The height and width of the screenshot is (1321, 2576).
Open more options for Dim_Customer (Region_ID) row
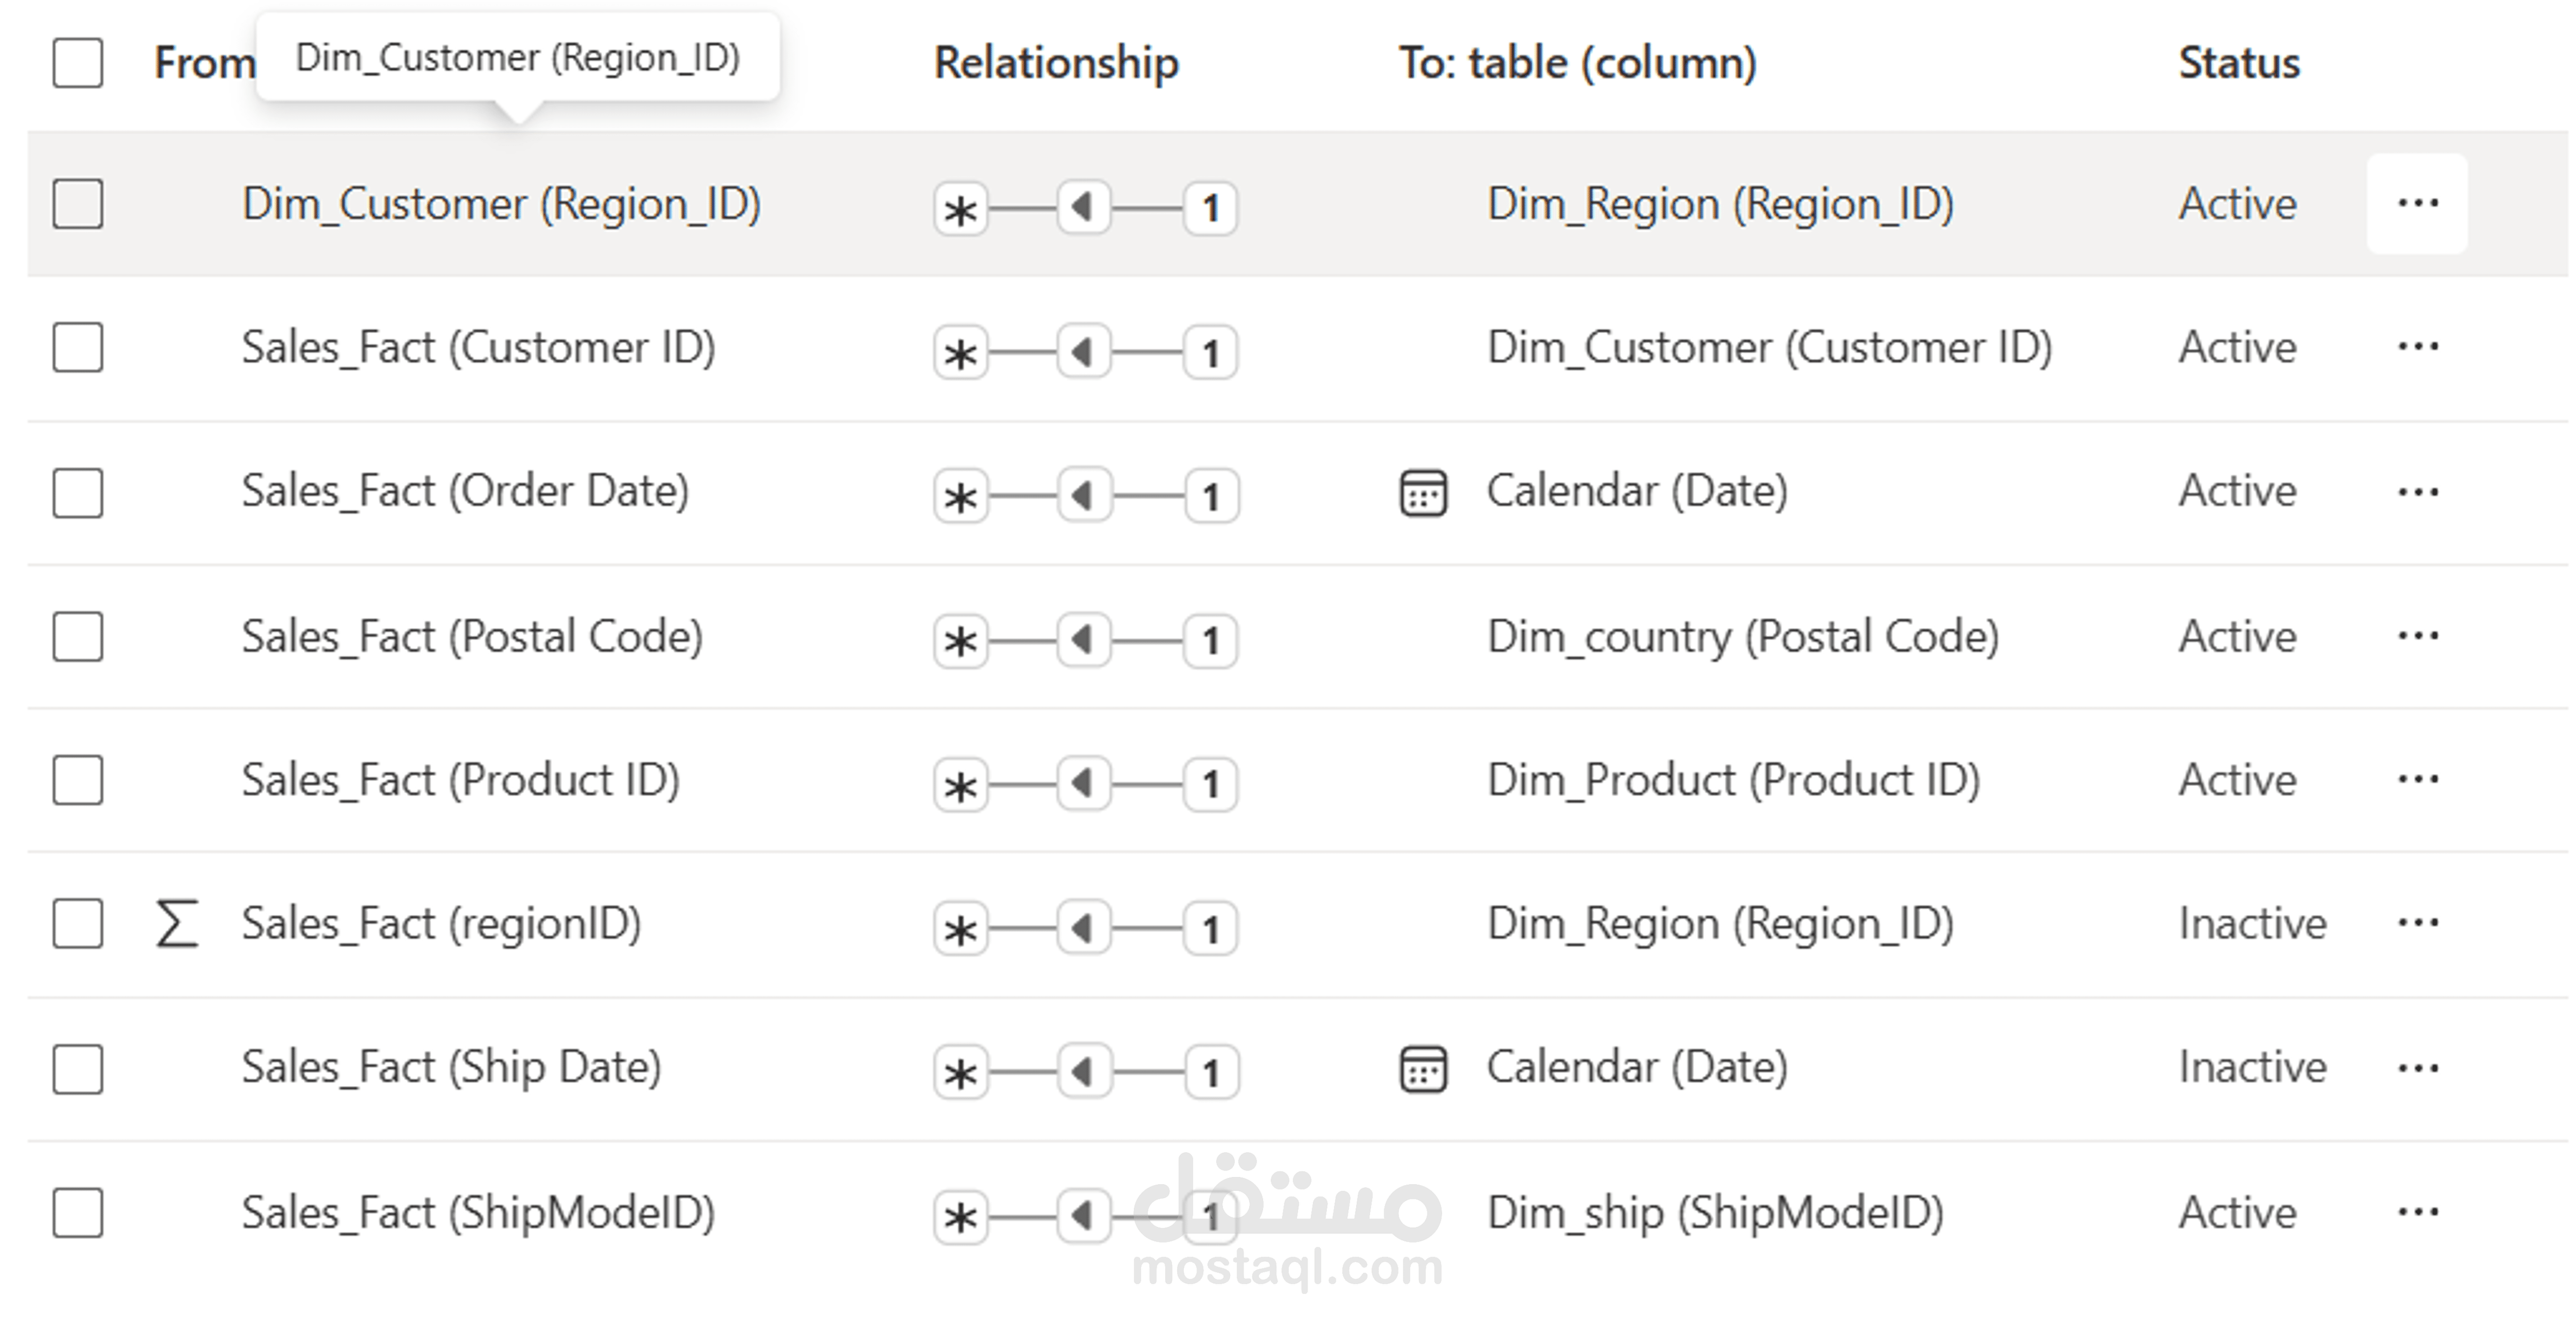(x=2417, y=204)
